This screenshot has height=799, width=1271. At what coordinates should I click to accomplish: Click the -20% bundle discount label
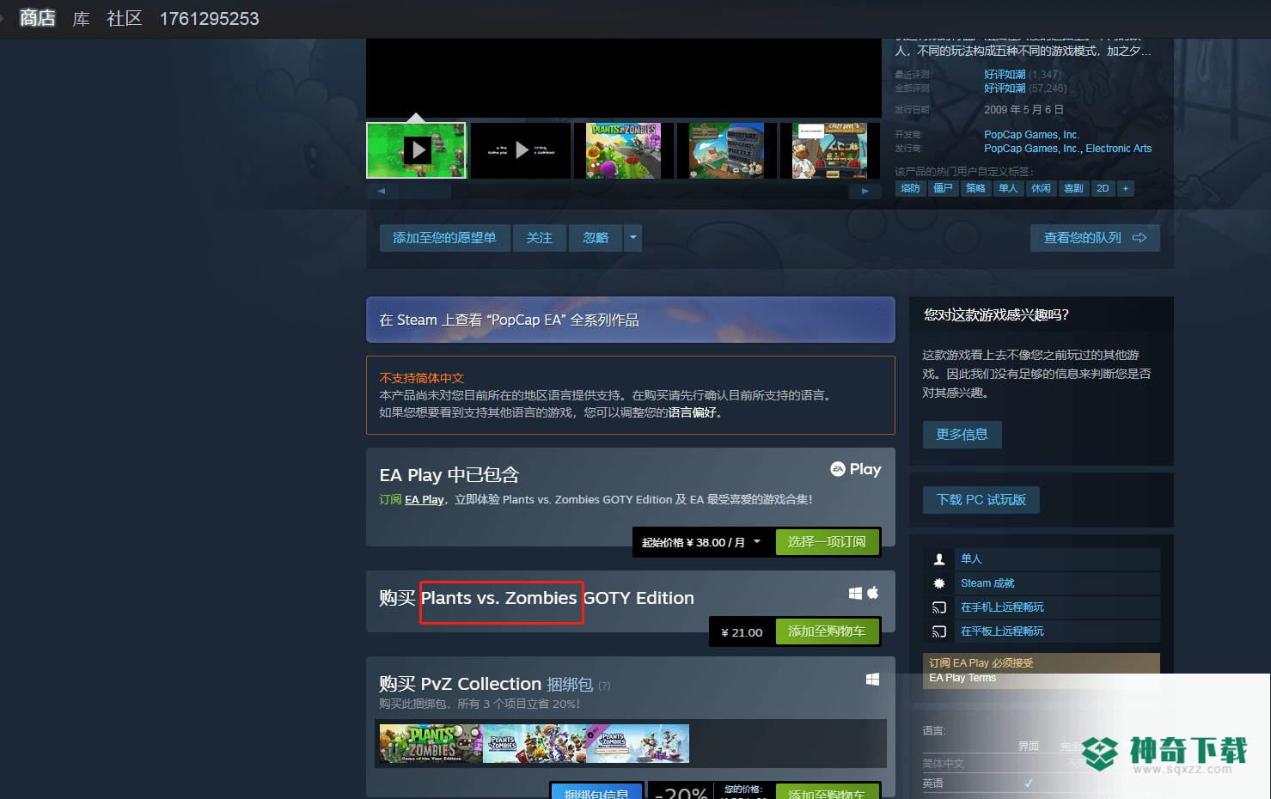click(x=682, y=792)
